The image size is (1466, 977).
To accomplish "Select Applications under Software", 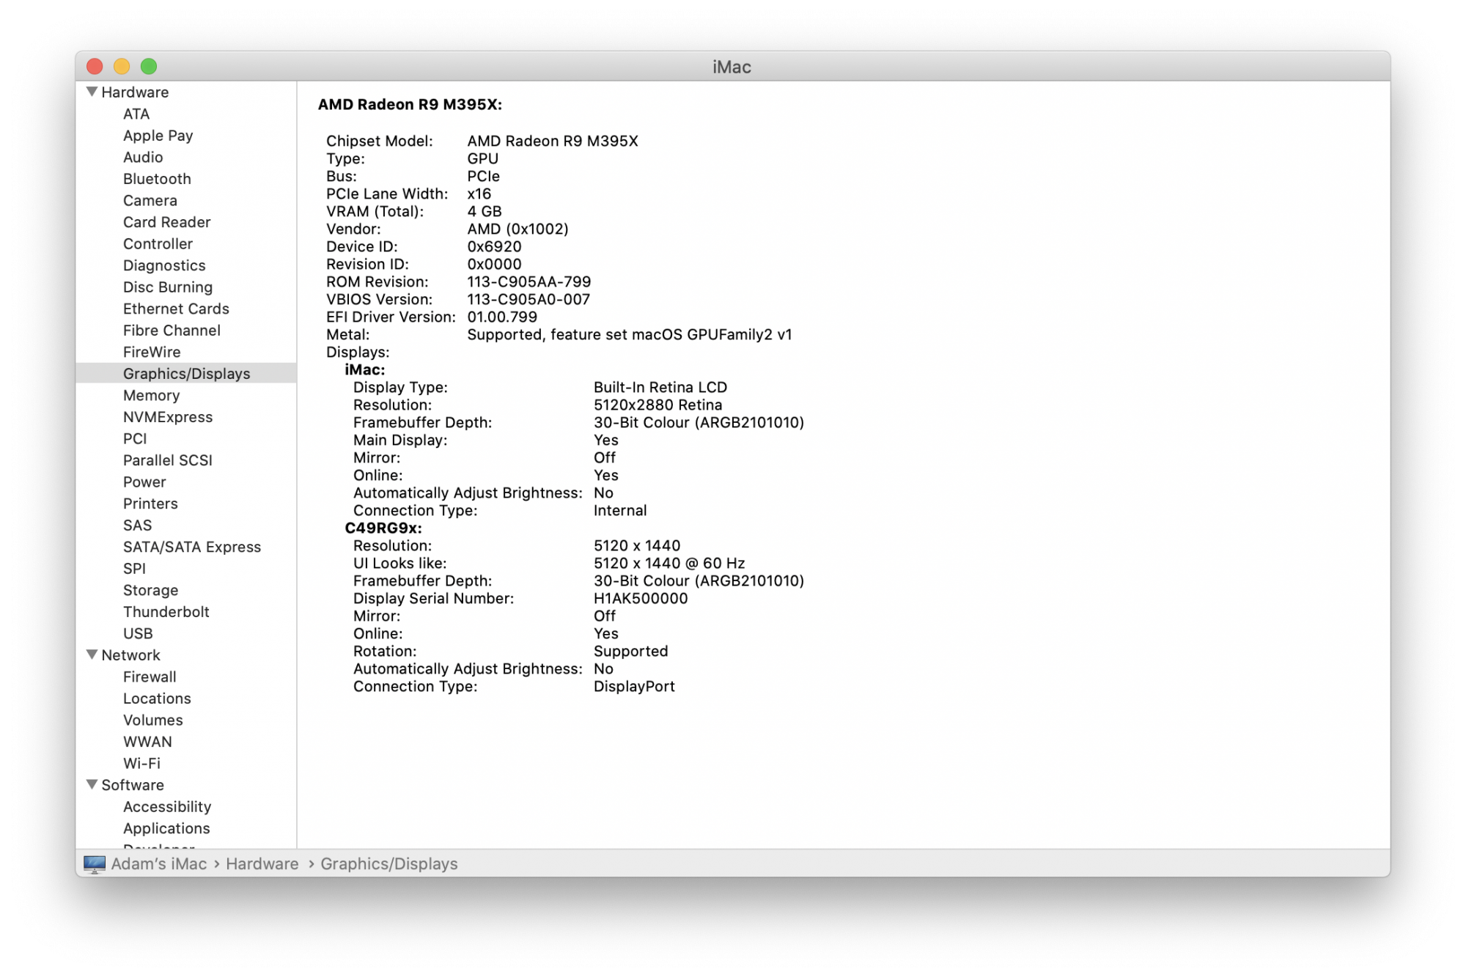I will 166,828.
